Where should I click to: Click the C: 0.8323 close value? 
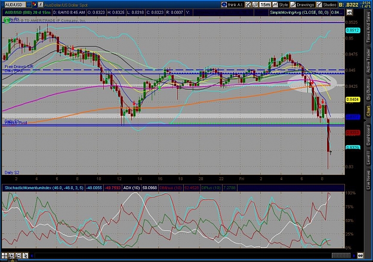click(155, 13)
